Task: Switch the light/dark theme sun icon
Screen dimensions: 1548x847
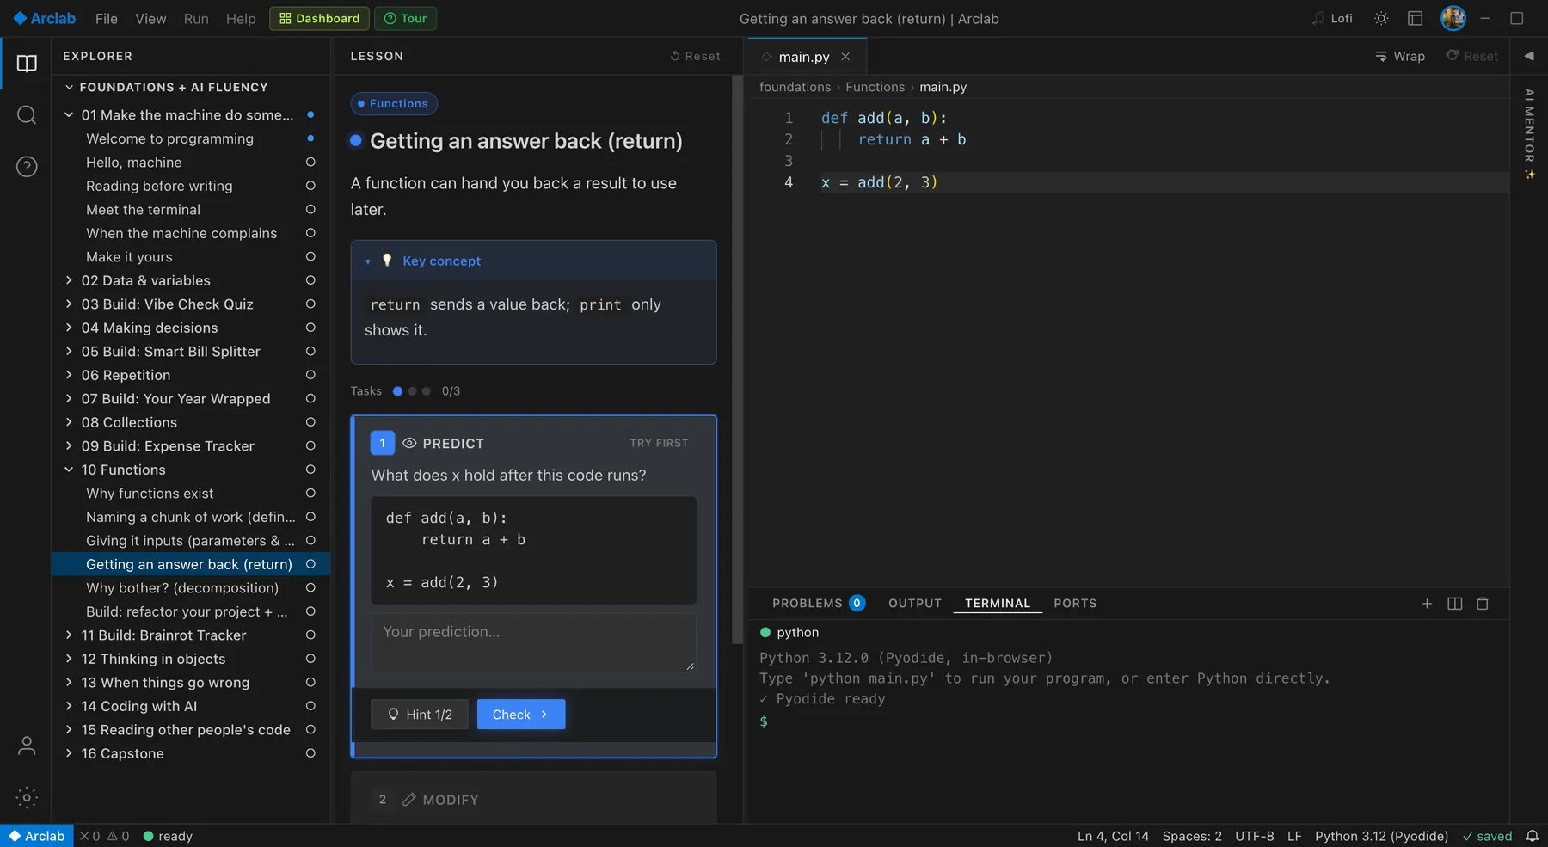Action: pyautogui.click(x=1381, y=18)
